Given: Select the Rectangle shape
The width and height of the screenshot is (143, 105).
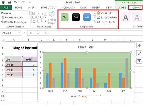Looking at the screenshot, I should point(34,17).
